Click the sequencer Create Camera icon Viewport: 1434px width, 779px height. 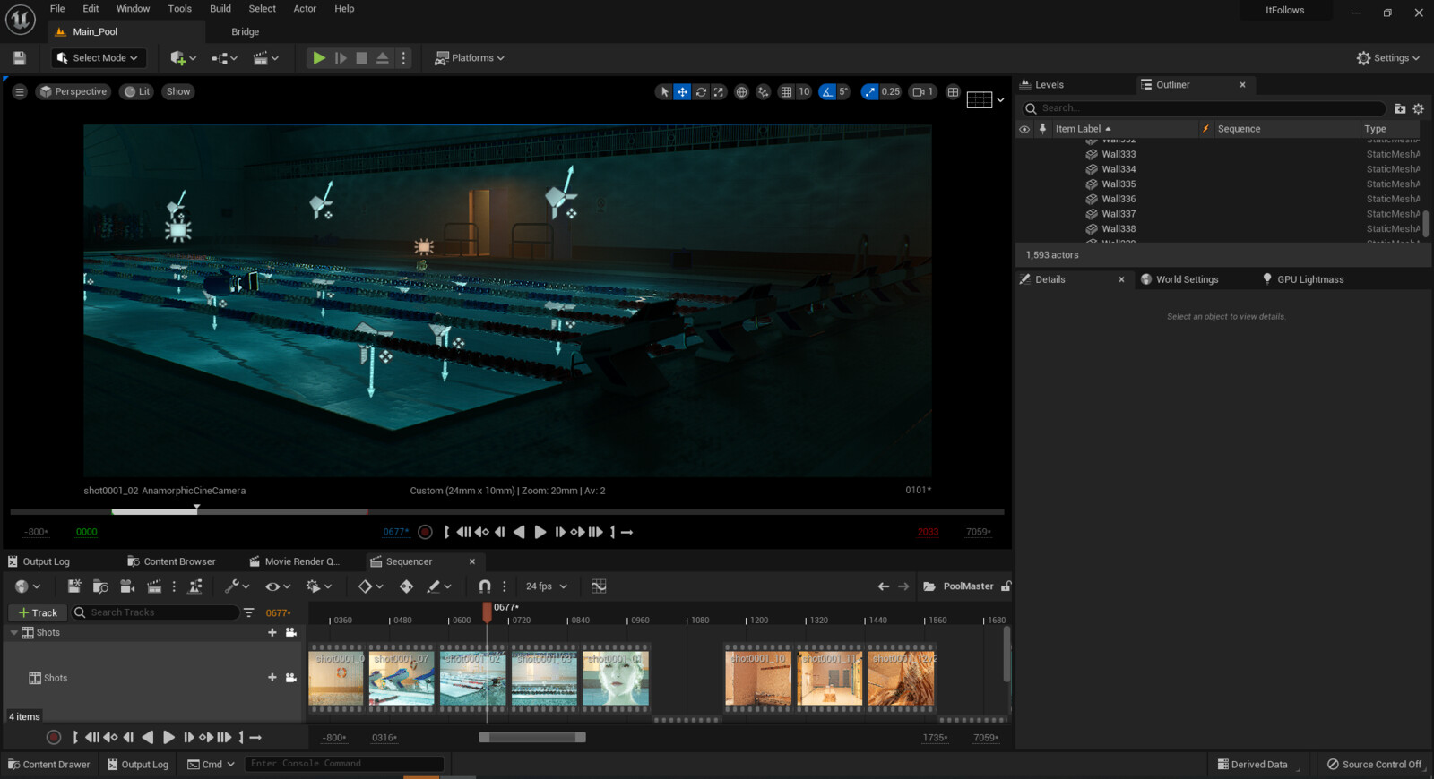(x=127, y=586)
